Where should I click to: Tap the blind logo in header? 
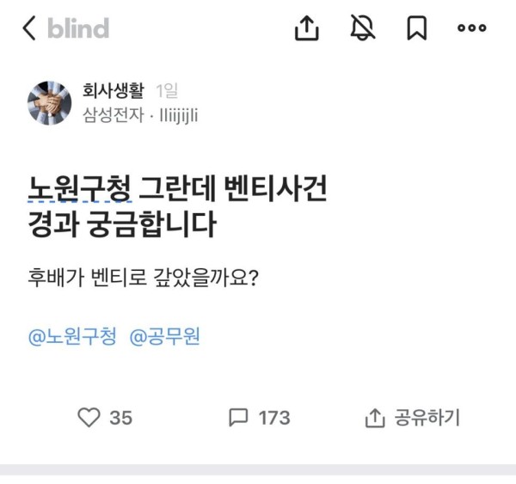(78, 28)
